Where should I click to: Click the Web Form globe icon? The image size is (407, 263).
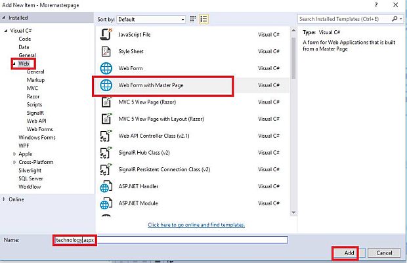tap(106, 68)
